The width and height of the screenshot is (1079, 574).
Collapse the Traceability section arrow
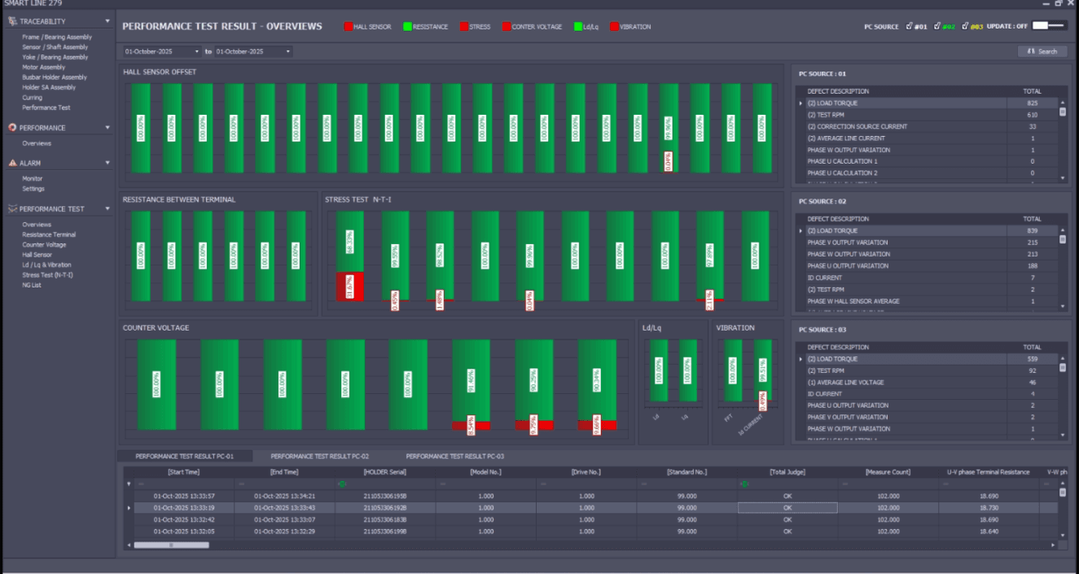(107, 21)
